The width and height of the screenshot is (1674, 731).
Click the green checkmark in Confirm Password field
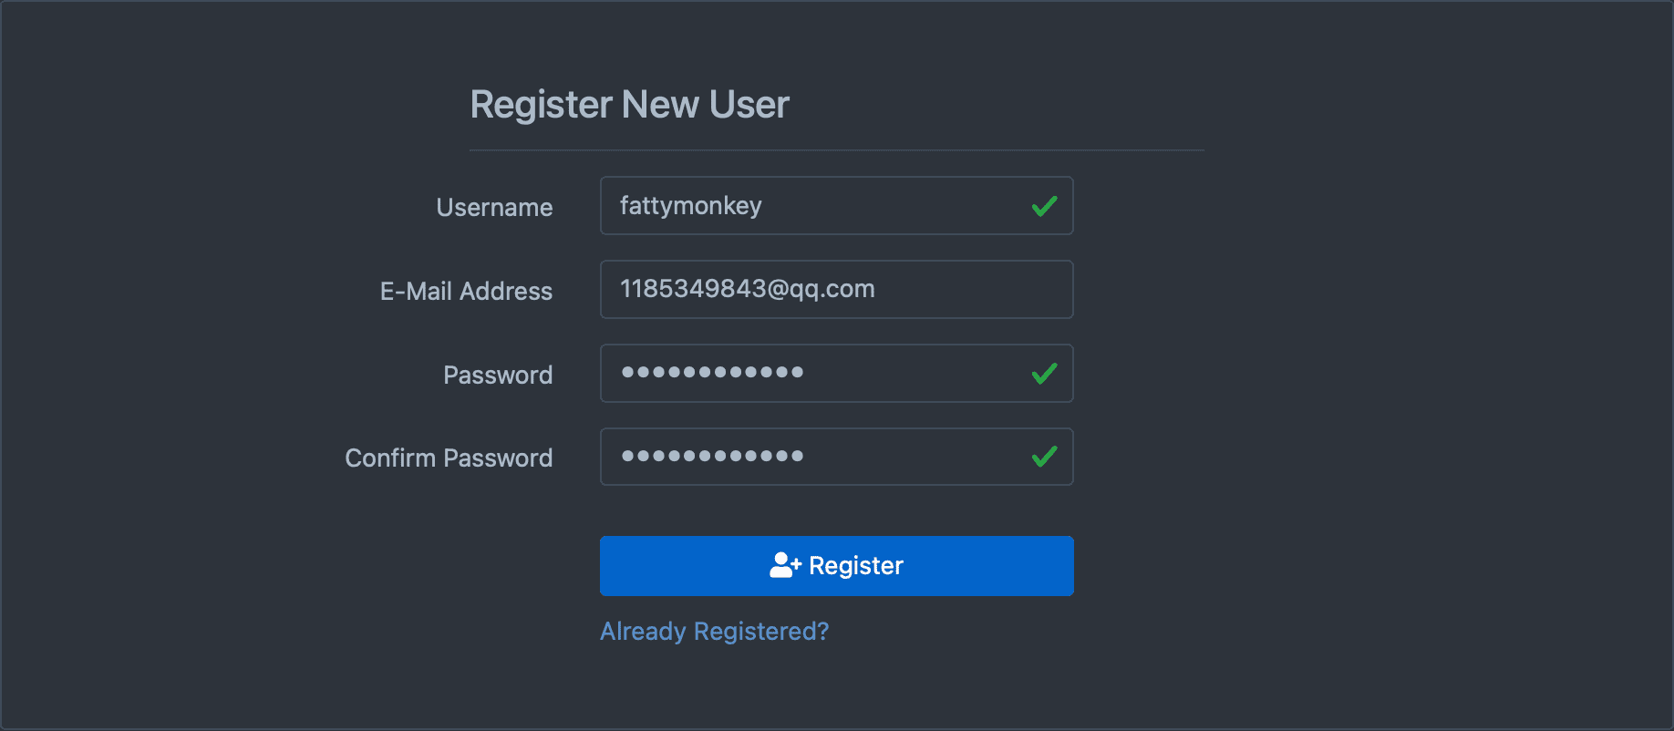(1044, 457)
